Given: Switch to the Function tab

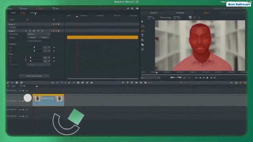Looking at the screenshot, I should click(x=34, y=13).
